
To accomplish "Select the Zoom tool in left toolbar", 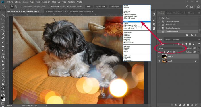I will coord(3,88).
